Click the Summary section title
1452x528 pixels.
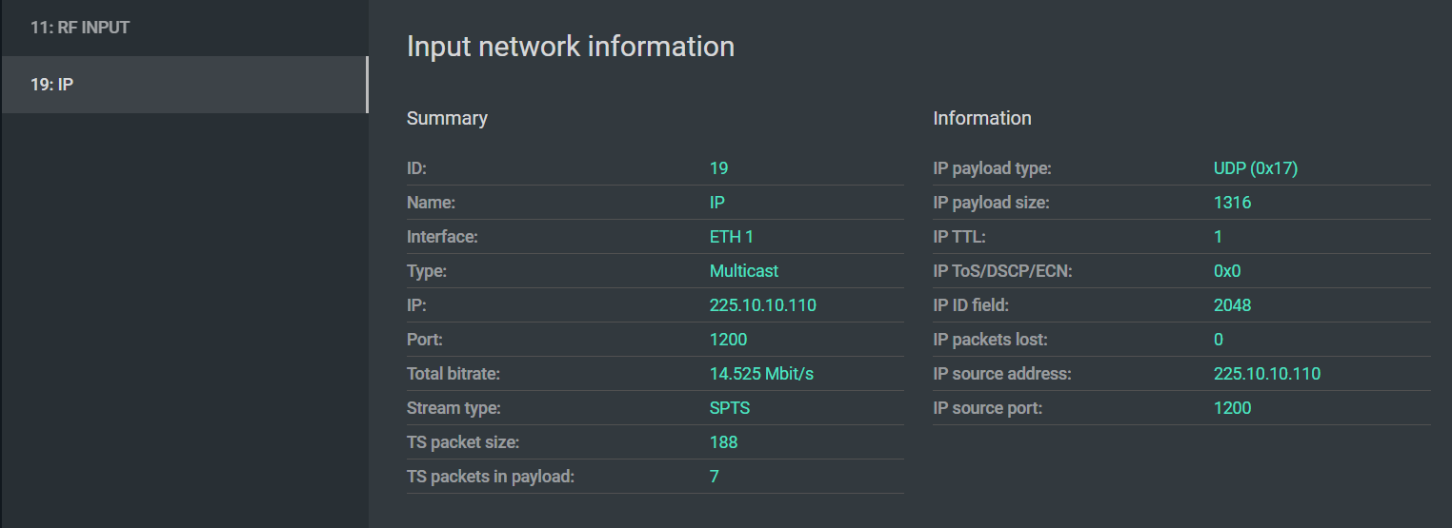[x=447, y=118]
